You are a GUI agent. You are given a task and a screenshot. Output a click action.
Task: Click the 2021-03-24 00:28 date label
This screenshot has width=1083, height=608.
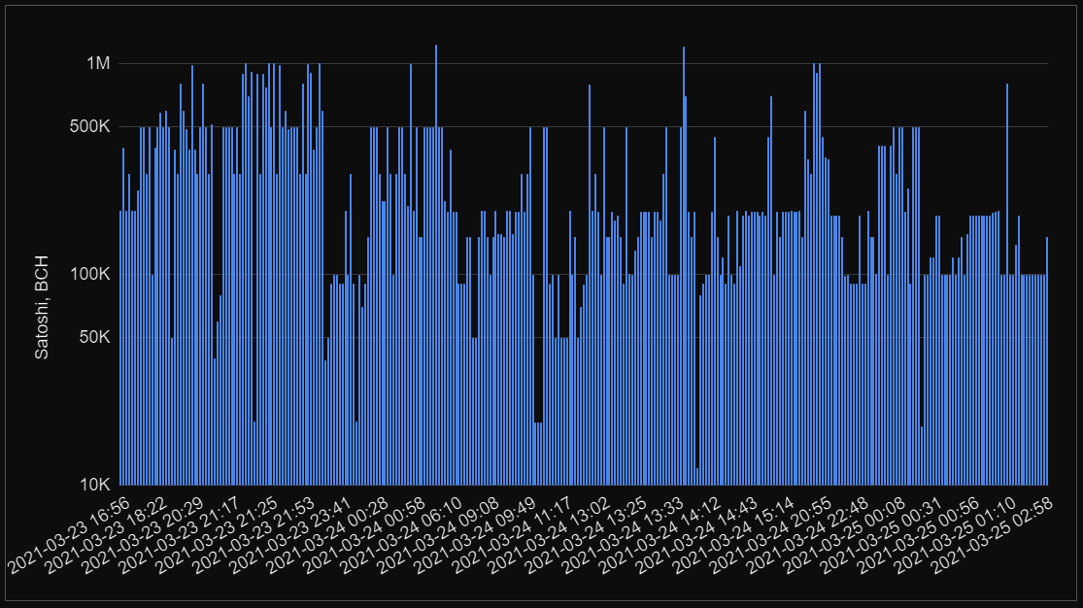pyautogui.click(x=328, y=535)
